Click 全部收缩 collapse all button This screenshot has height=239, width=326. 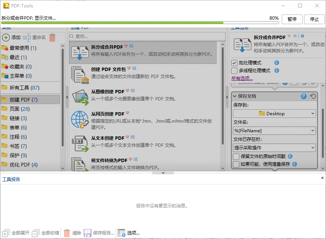(x=45, y=233)
